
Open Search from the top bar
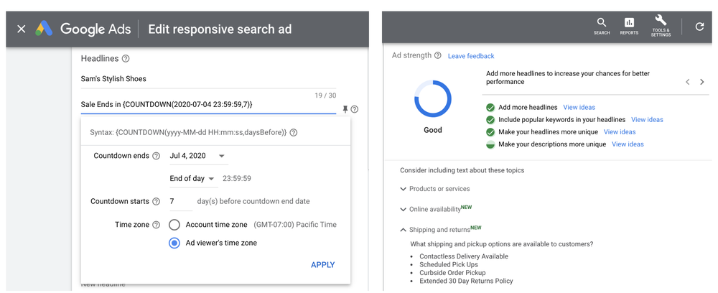point(601,26)
